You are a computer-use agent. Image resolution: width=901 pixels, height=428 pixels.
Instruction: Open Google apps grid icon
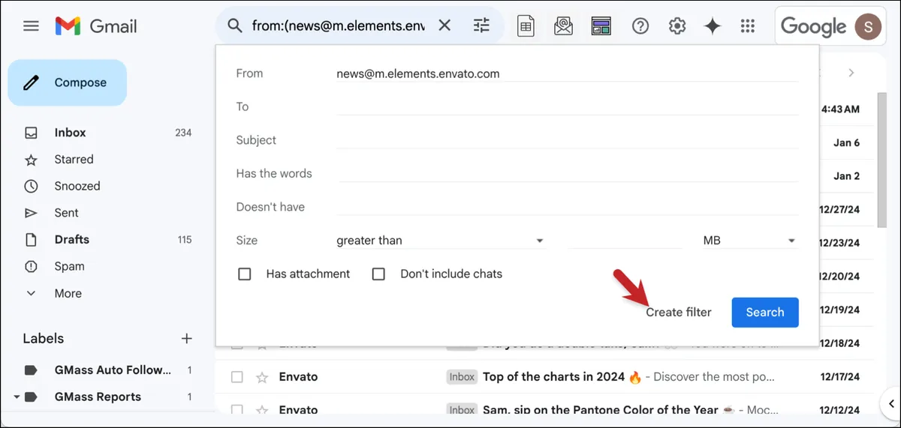[x=747, y=26]
